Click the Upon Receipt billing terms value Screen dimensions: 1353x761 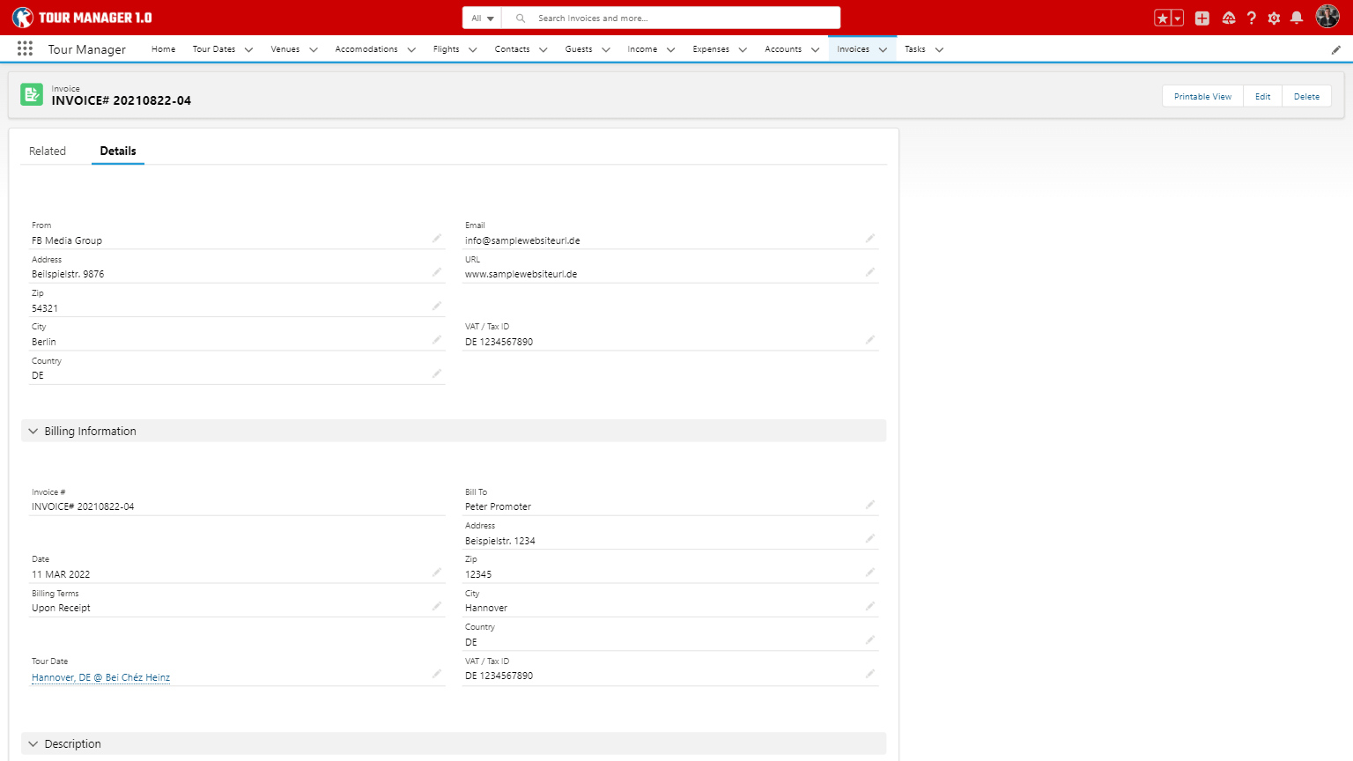click(61, 608)
